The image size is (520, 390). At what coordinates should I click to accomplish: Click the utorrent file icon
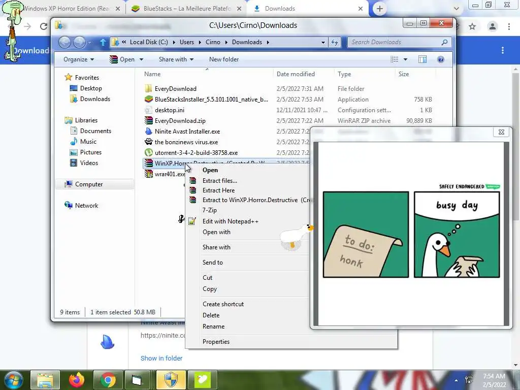(x=149, y=152)
